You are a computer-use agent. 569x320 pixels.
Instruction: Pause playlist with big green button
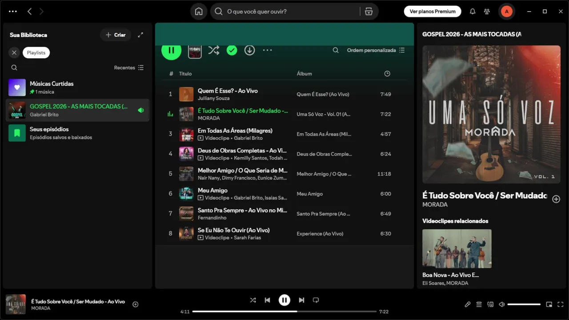(171, 50)
